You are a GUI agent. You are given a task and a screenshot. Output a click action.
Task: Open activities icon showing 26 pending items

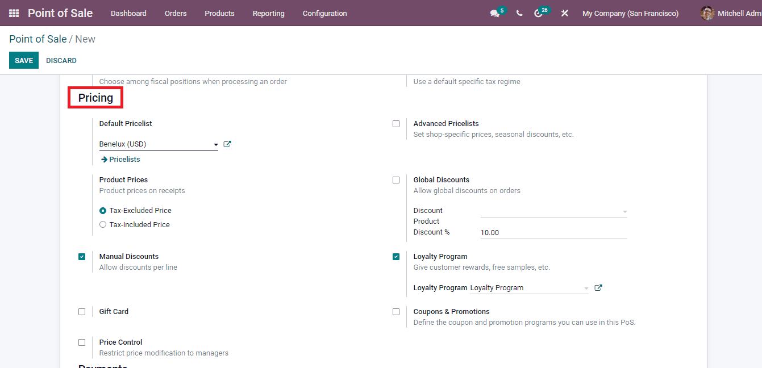(540, 12)
